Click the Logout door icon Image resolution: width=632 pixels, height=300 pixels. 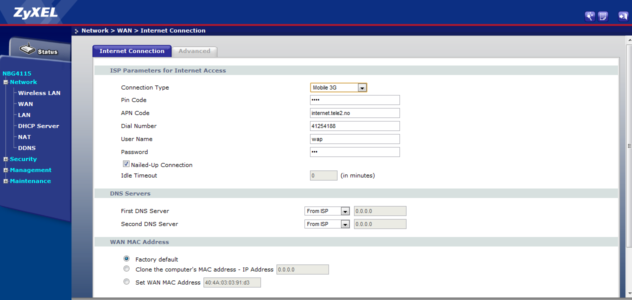(x=623, y=16)
